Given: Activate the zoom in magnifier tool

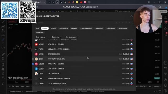Looking at the screenshot, I should click(3, 58).
